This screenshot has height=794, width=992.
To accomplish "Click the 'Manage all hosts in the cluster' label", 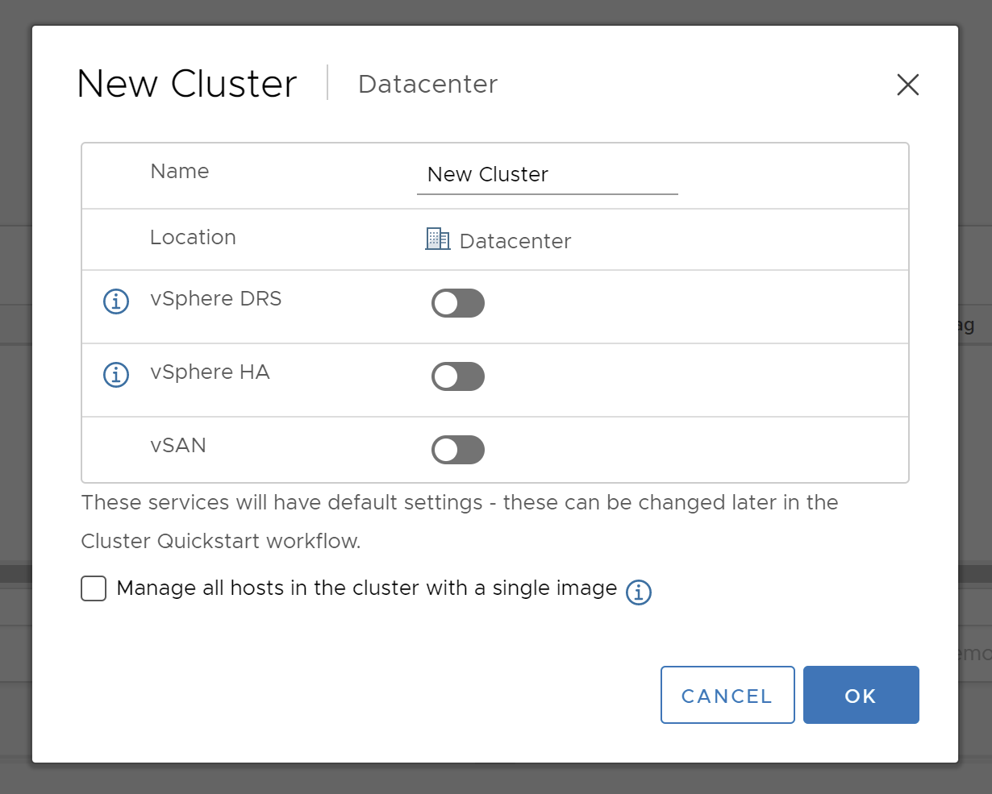I will click(x=367, y=588).
